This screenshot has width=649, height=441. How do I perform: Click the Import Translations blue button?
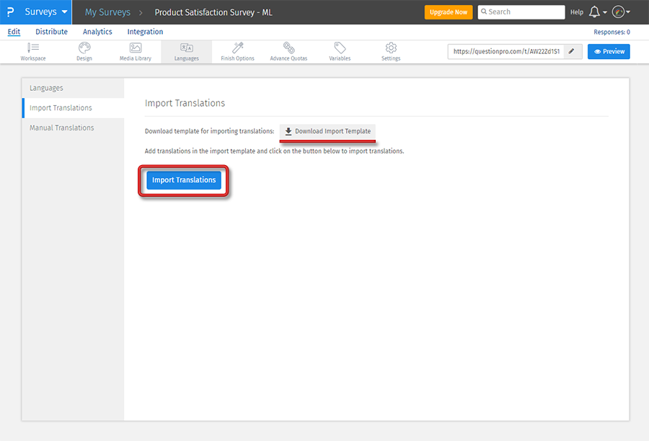pos(184,180)
